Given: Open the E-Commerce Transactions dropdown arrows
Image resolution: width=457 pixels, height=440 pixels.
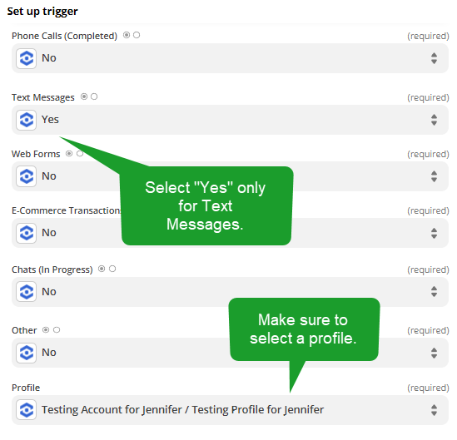Looking at the screenshot, I should (x=434, y=233).
